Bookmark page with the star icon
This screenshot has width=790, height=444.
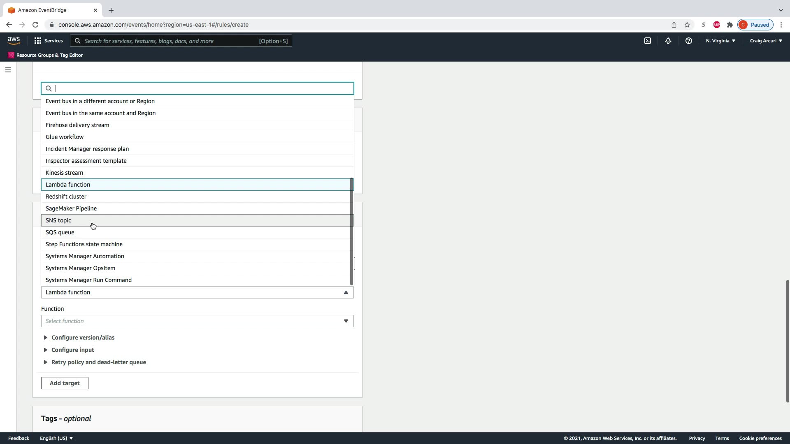[687, 25]
